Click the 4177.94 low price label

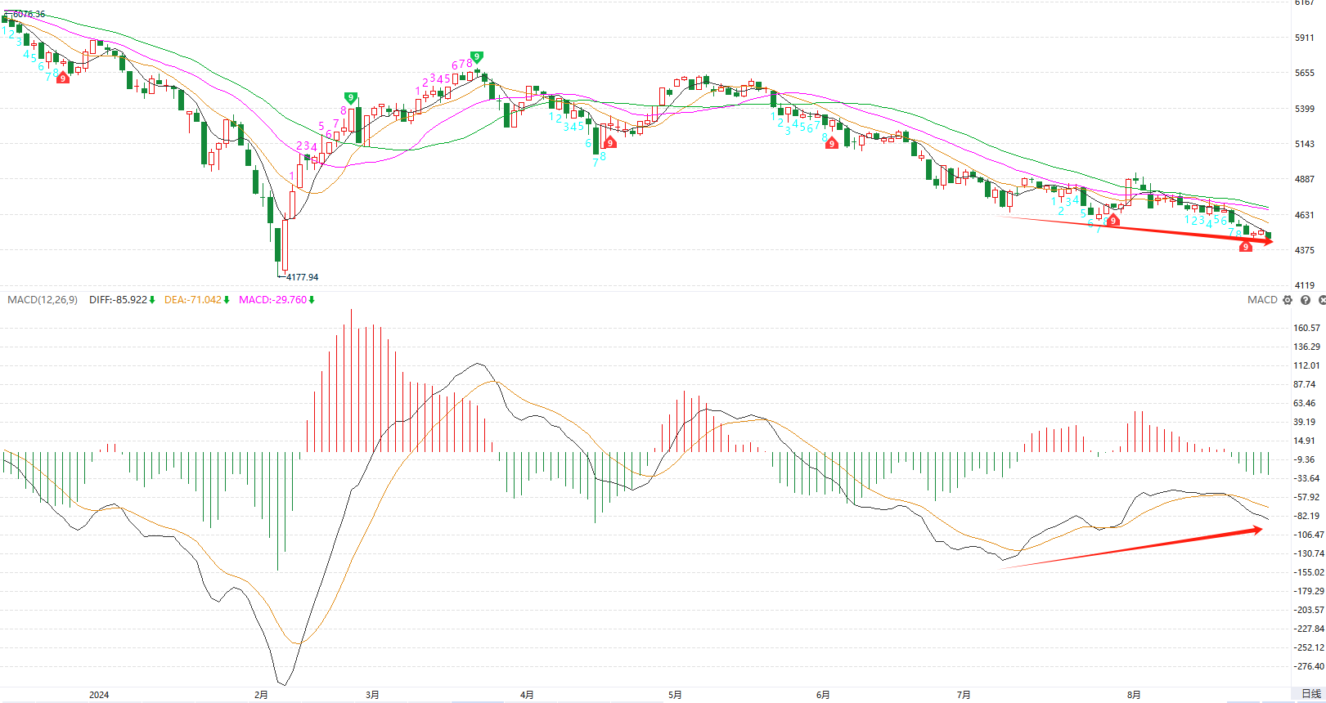point(302,277)
